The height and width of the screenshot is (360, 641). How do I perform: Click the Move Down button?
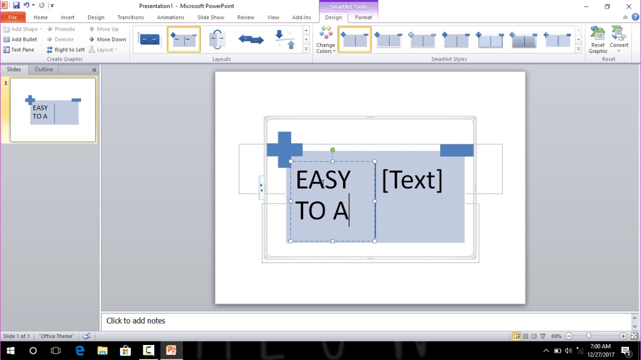click(x=107, y=39)
